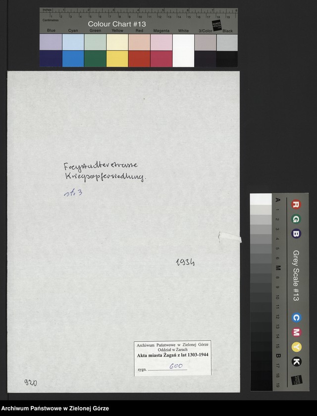Select the light grey swatch under Black label

pos(227,42)
